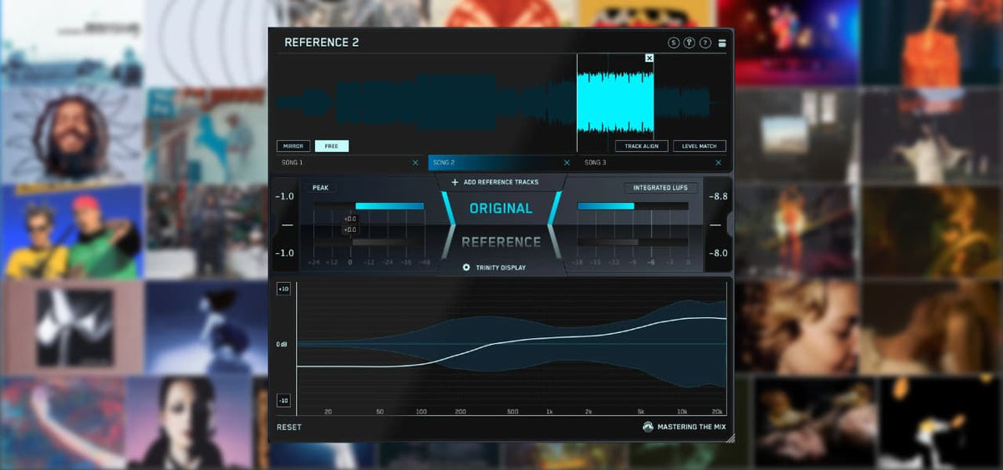Click the preset menu icon in header
Image resolution: width=1003 pixels, height=470 pixels.
722,43
